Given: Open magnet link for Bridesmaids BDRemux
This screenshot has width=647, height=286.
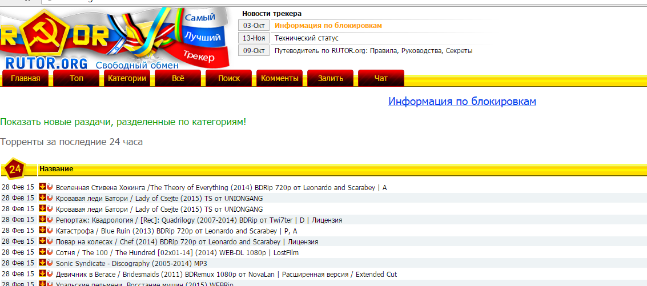Looking at the screenshot, I should 50,273.
